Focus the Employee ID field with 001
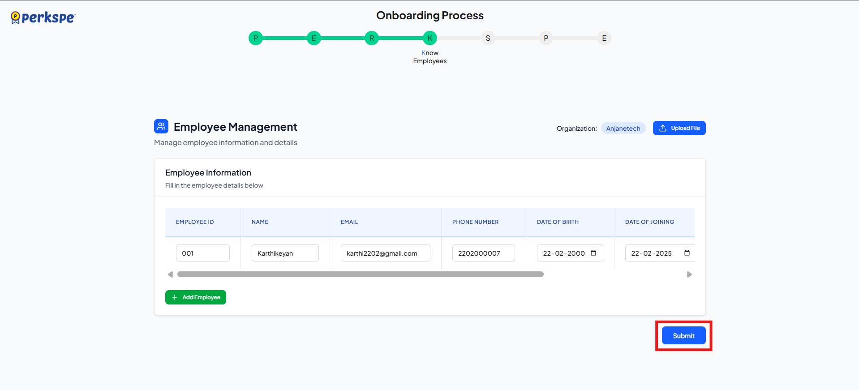Screen dimensions: 859x390 (x=202, y=253)
